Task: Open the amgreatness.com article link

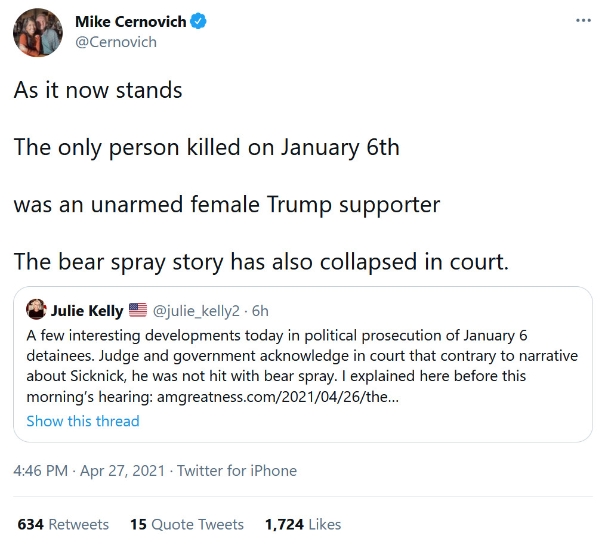Action: click(277, 397)
